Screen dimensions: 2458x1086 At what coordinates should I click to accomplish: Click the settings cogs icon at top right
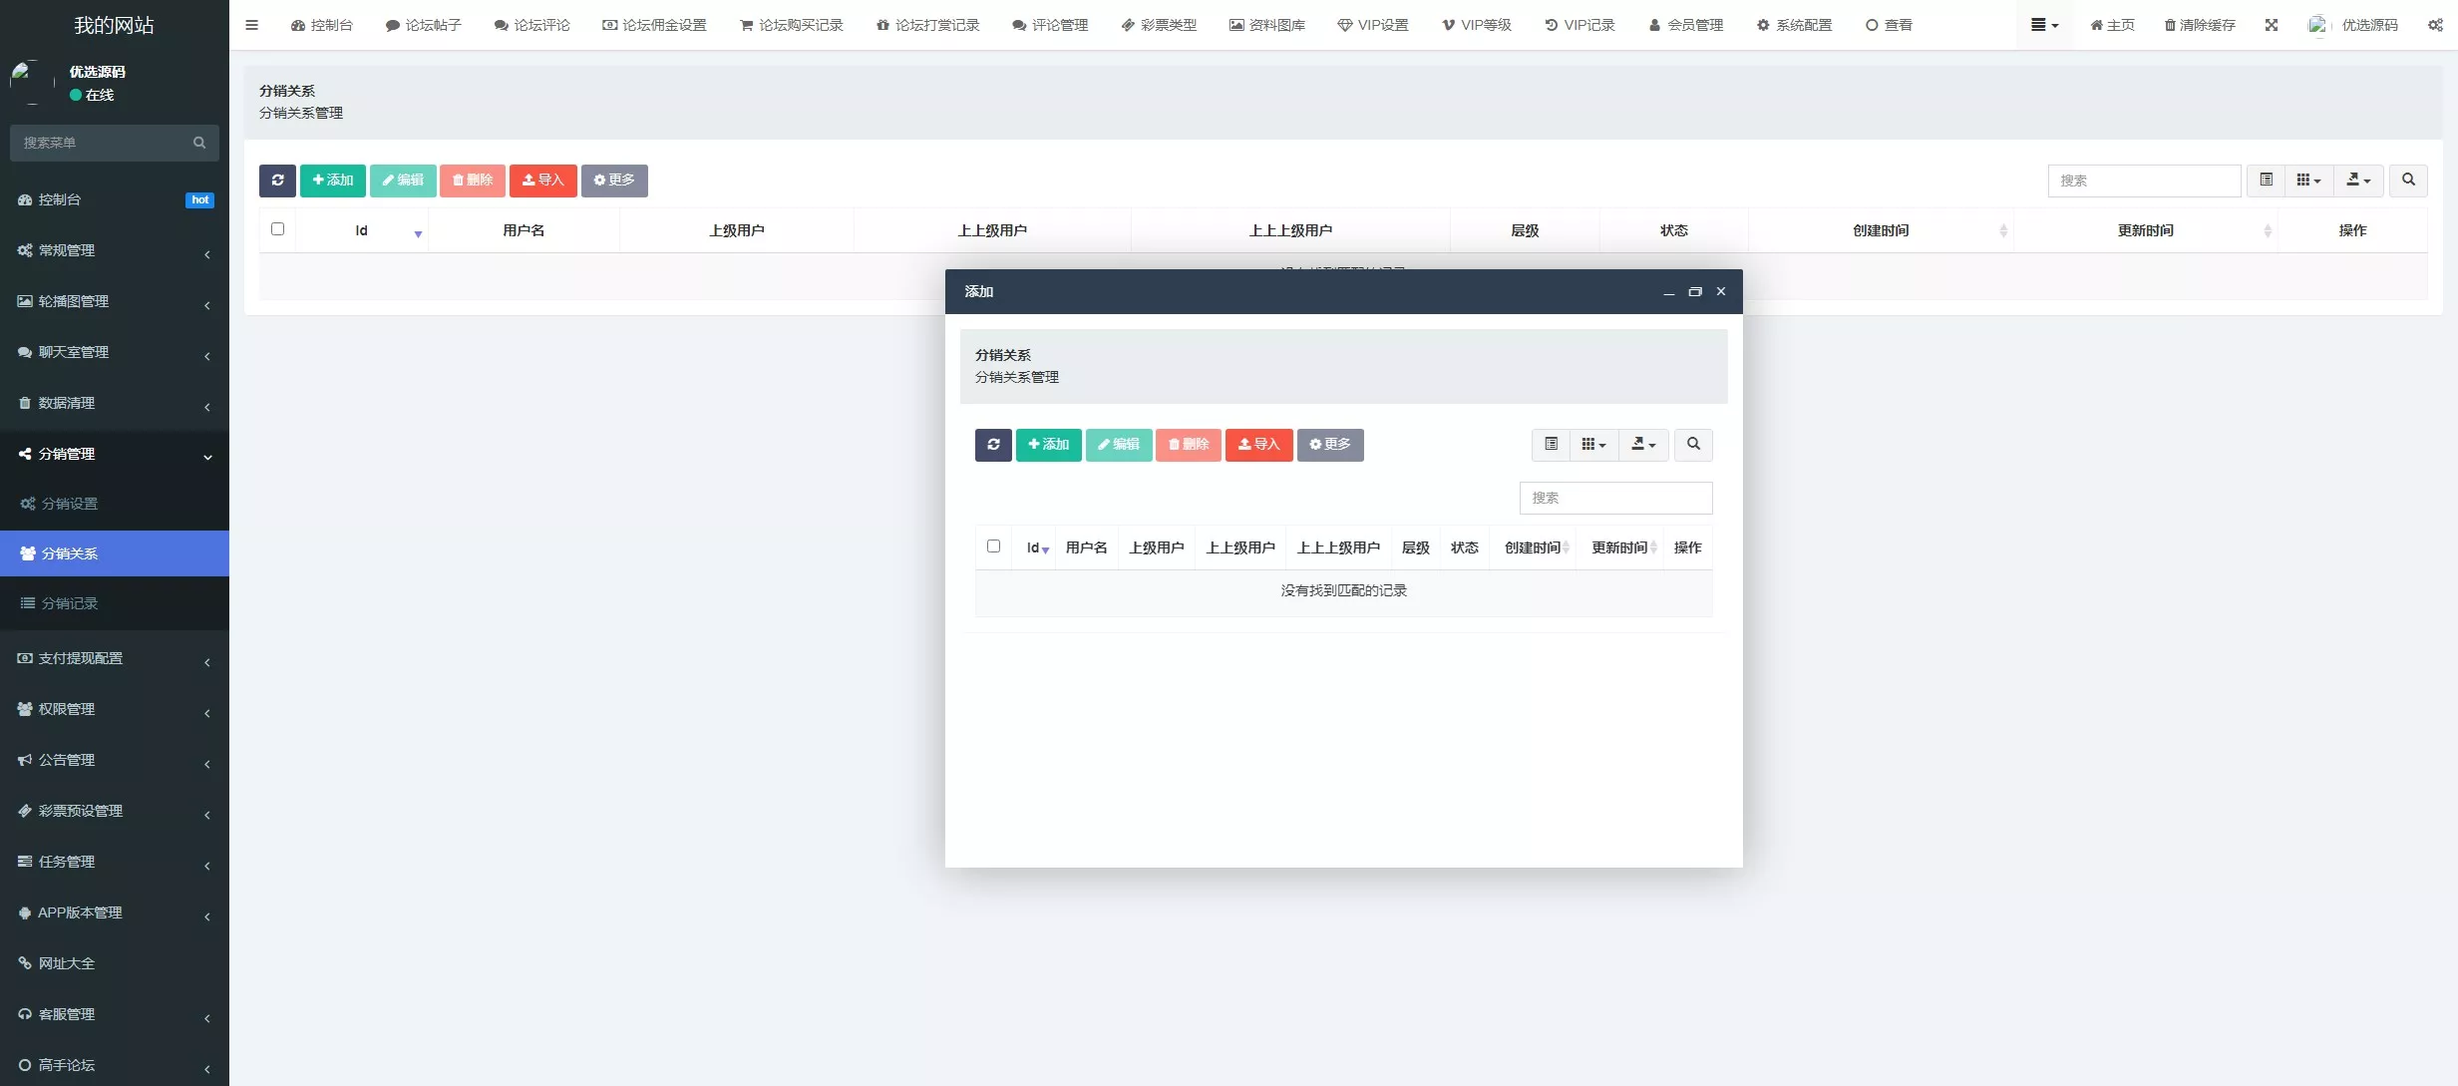(2435, 25)
